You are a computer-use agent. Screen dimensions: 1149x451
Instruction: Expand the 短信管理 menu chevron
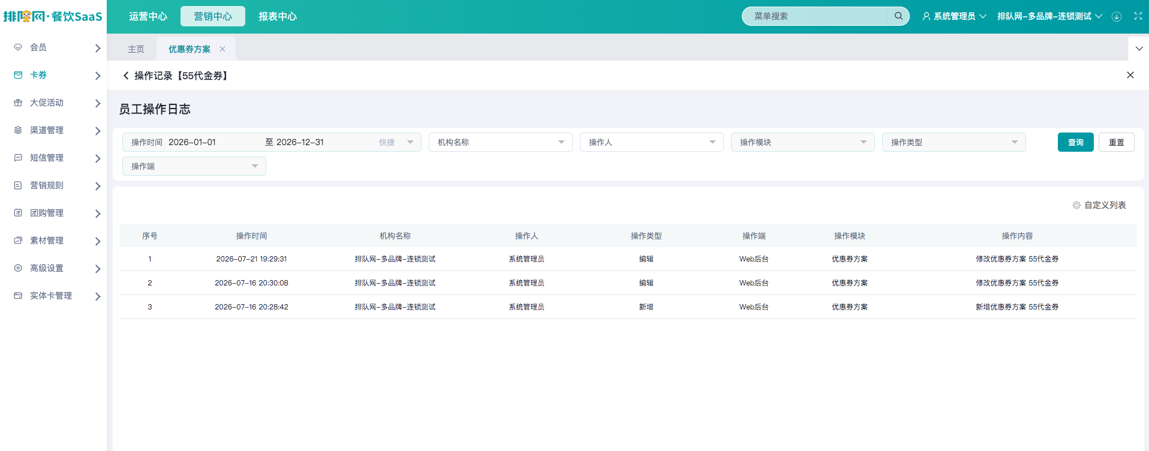click(98, 158)
